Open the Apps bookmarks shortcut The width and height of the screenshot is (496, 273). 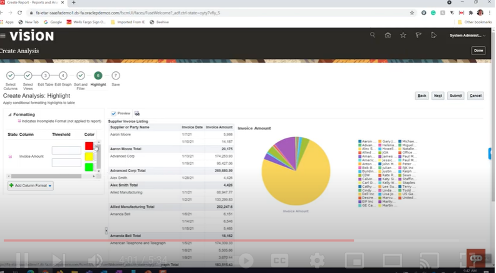pos(7,22)
